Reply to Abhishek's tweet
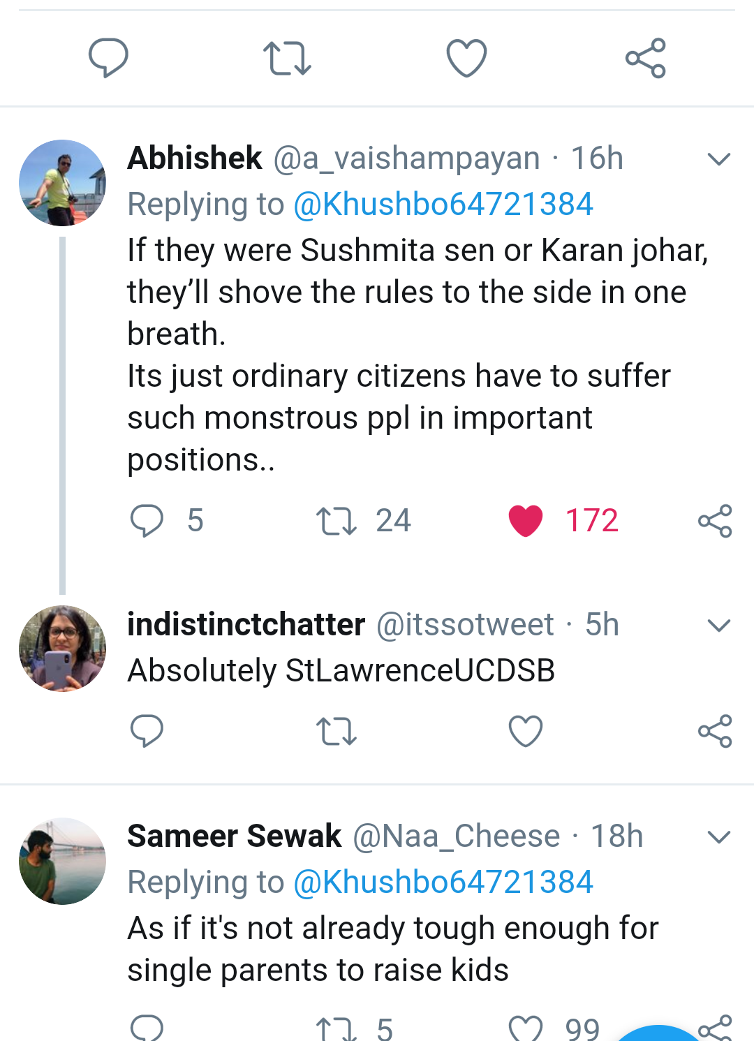Screen dimensions: 754x1041 coord(147,520)
